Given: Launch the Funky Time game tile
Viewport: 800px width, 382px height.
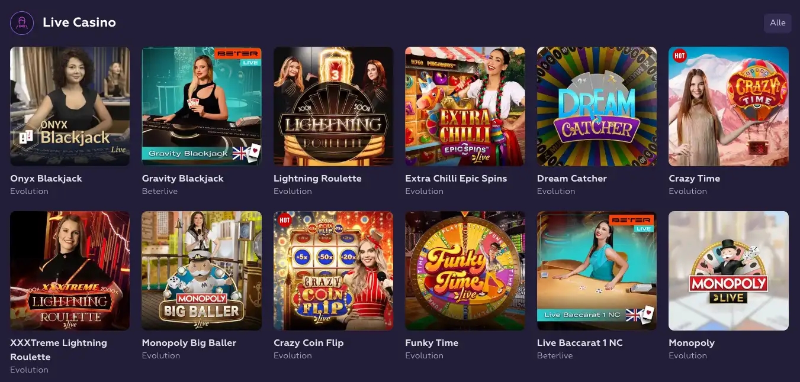Looking at the screenshot, I should point(465,271).
